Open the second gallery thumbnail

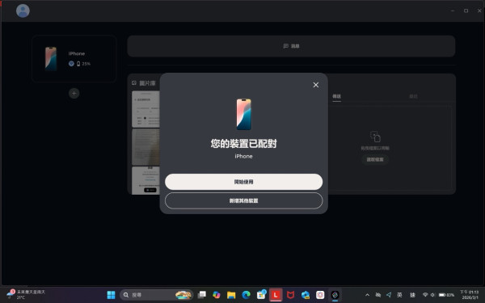click(145, 147)
